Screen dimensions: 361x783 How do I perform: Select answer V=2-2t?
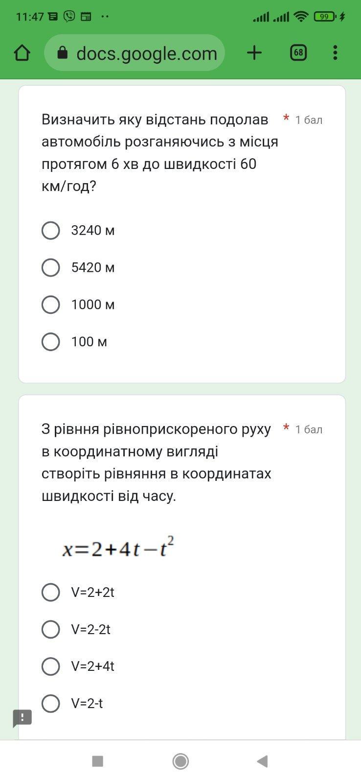[x=51, y=629]
